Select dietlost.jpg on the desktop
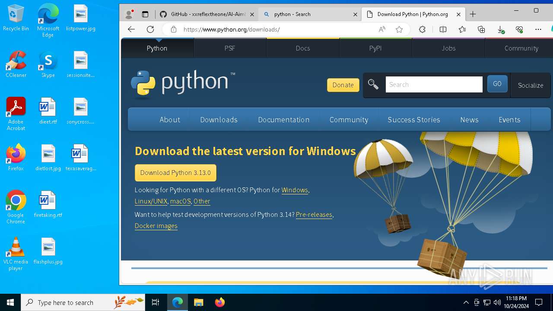The image size is (553, 311). (x=48, y=158)
